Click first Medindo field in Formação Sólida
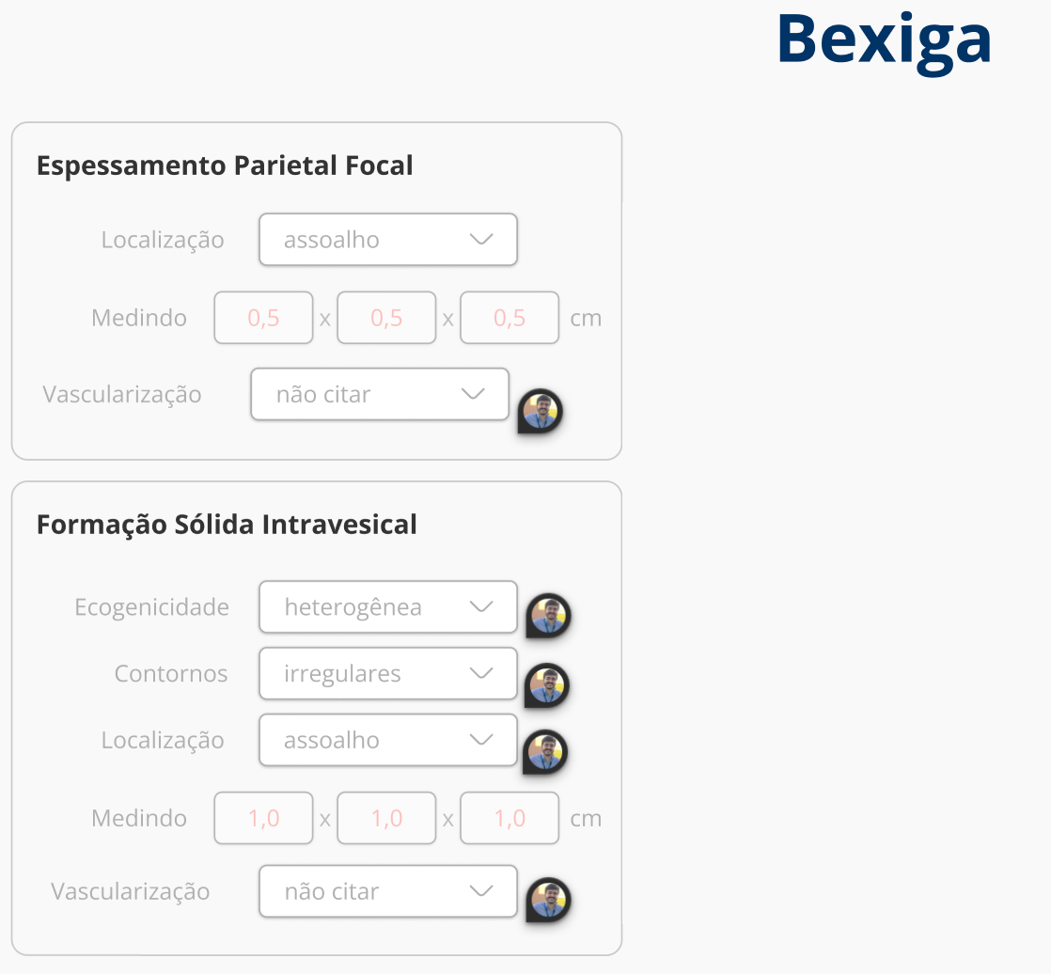This screenshot has height=974, width=1051. pyautogui.click(x=264, y=818)
